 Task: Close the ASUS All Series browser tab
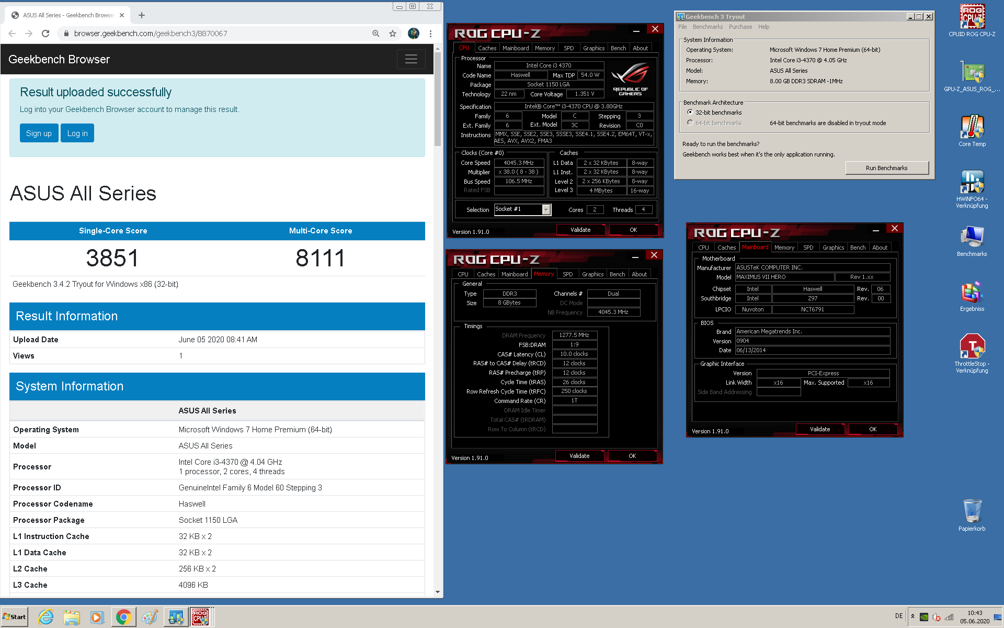(122, 15)
